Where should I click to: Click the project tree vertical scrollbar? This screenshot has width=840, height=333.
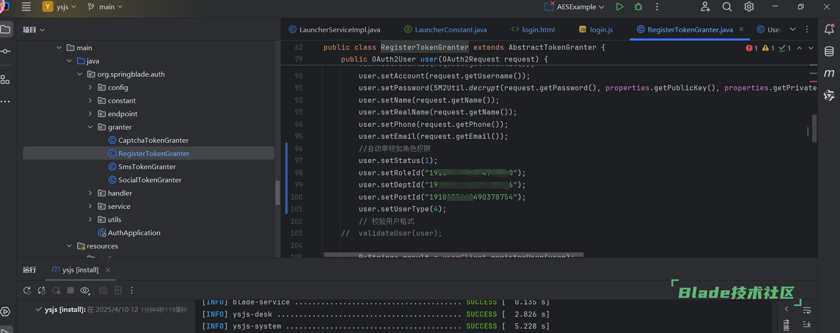(x=278, y=192)
